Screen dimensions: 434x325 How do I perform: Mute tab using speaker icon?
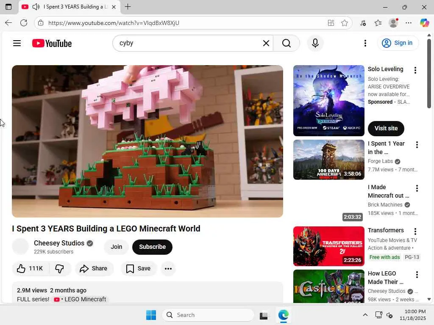[x=36, y=7]
